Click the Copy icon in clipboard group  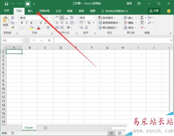[x=13, y=23]
